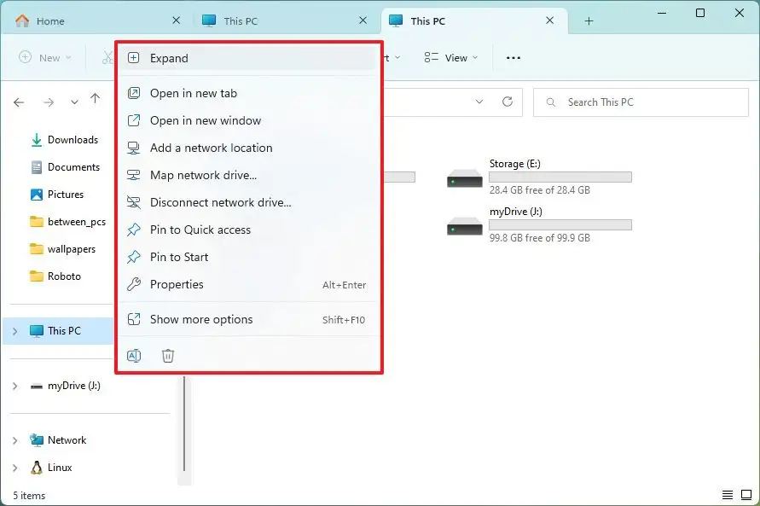This screenshot has width=760, height=506.
Task: Click the Up directory arrow
Action: click(x=95, y=101)
